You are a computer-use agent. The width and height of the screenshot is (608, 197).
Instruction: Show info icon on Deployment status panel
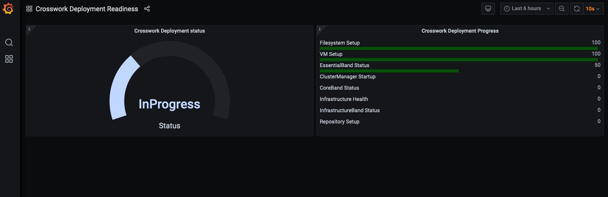29,29
